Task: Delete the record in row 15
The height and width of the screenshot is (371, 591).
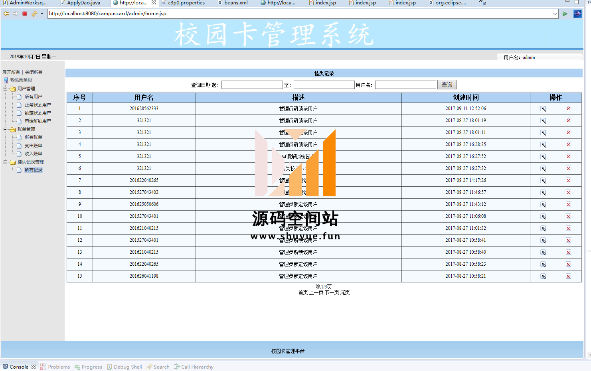Action: [x=568, y=276]
